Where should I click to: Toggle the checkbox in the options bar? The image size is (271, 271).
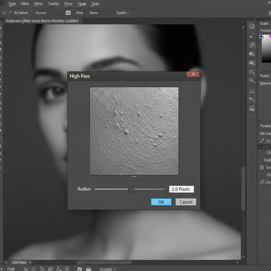click(x=68, y=13)
